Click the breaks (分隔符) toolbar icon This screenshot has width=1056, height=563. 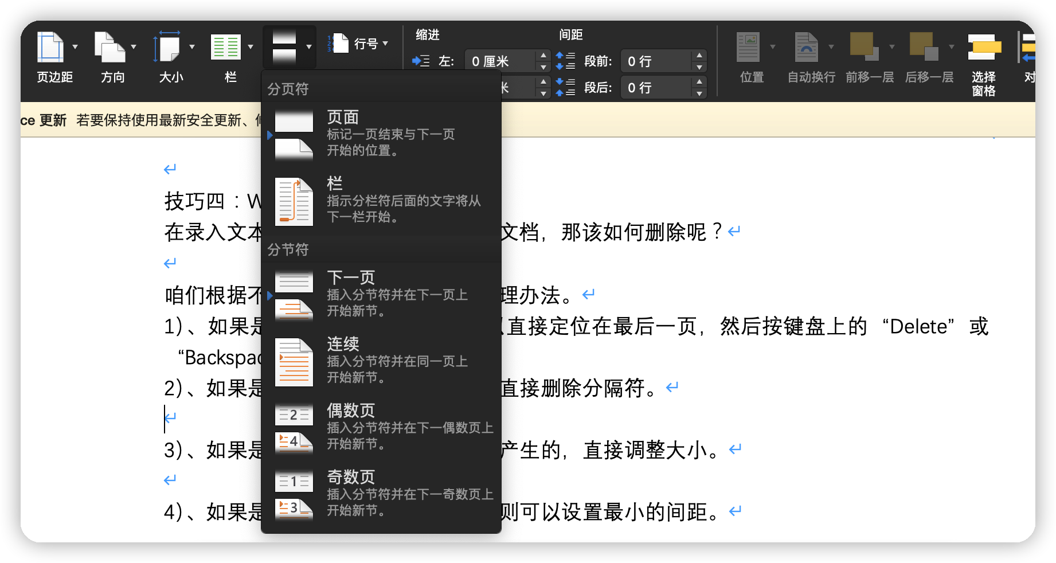(x=284, y=47)
